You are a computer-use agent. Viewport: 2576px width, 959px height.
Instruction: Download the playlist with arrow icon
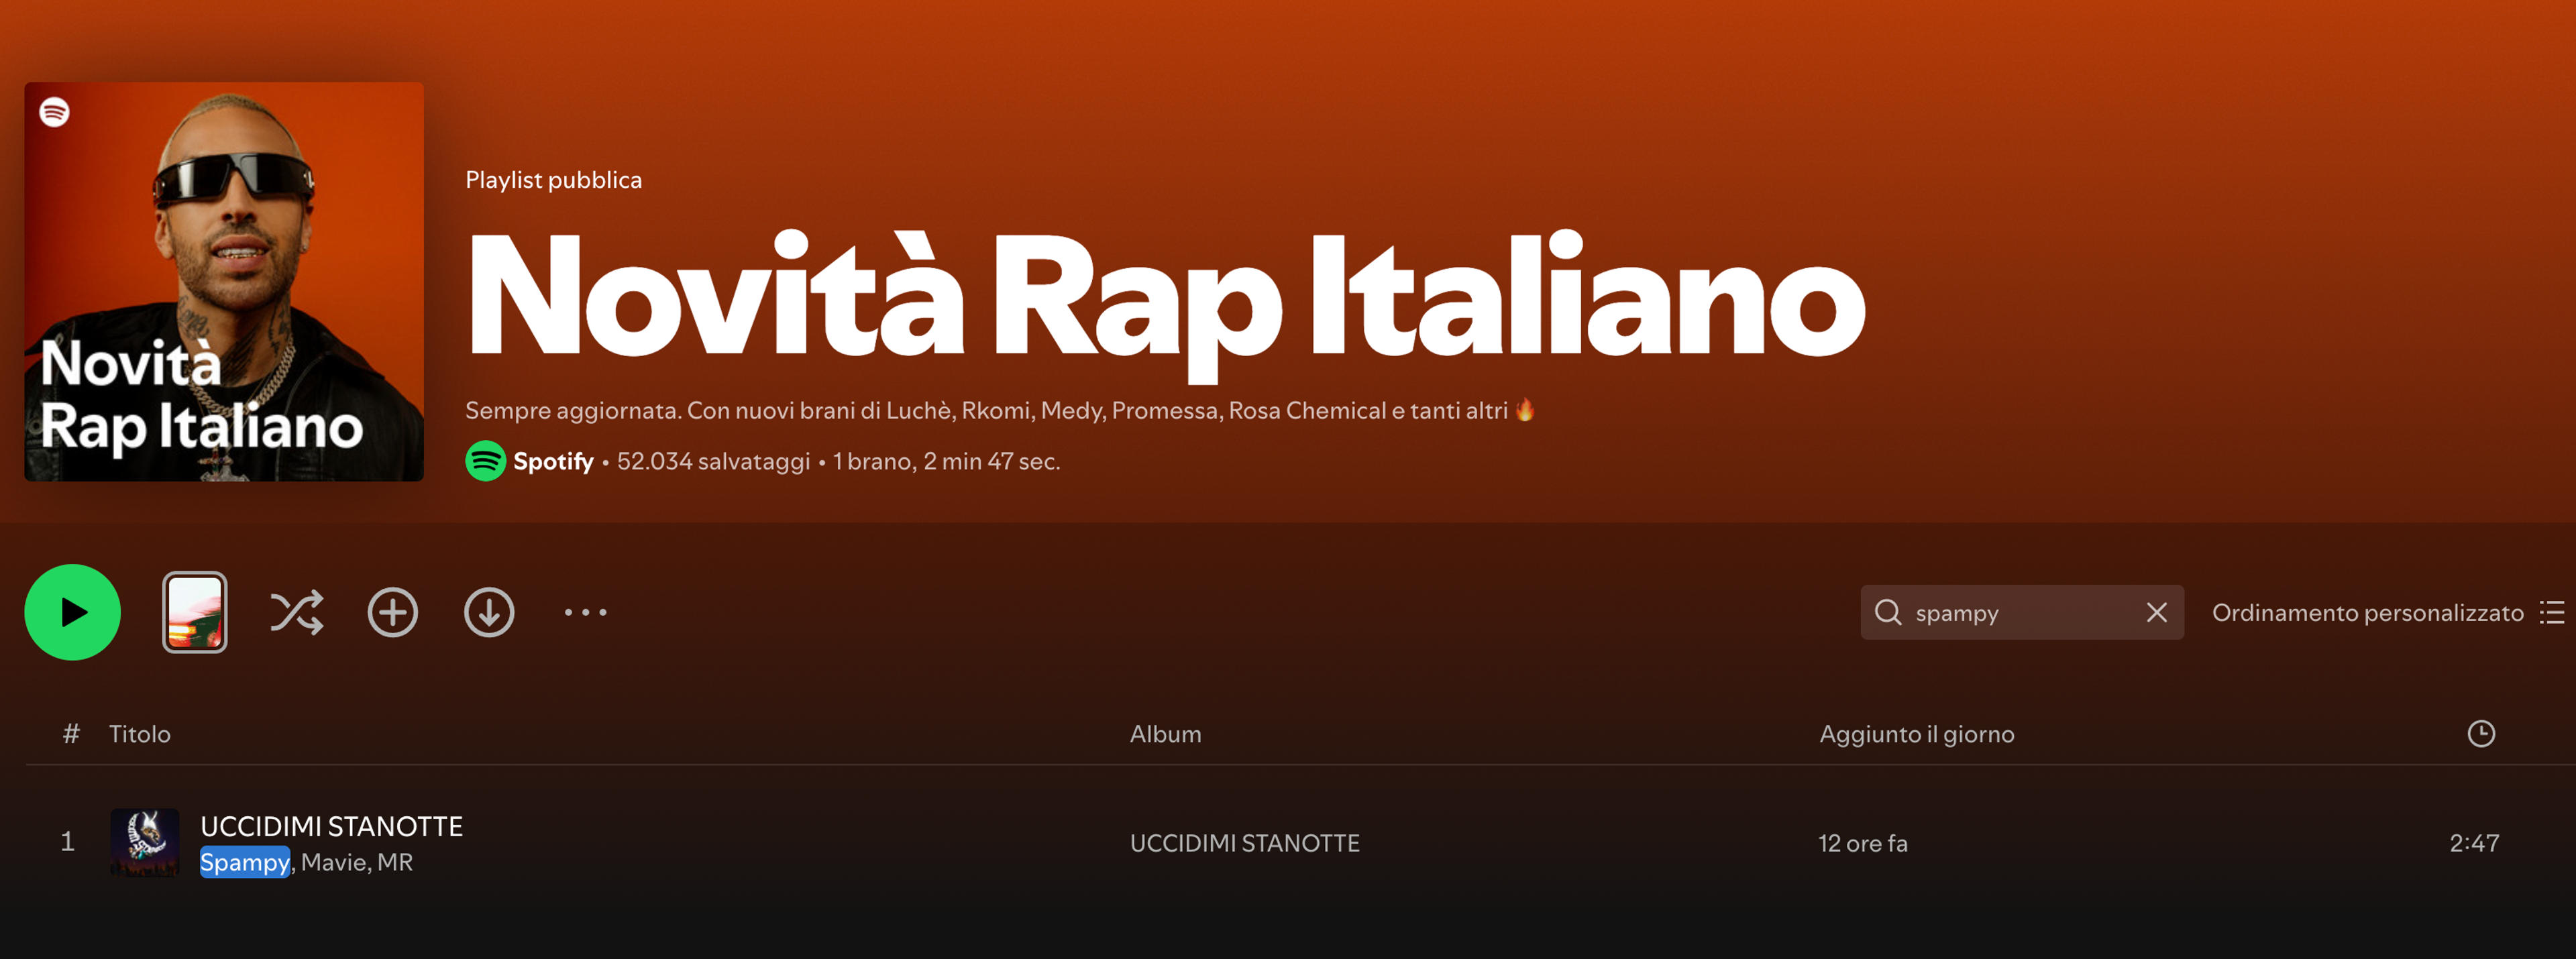pos(489,612)
